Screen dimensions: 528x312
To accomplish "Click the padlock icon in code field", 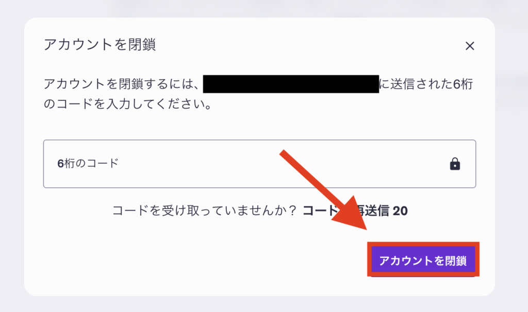I will 455,164.
